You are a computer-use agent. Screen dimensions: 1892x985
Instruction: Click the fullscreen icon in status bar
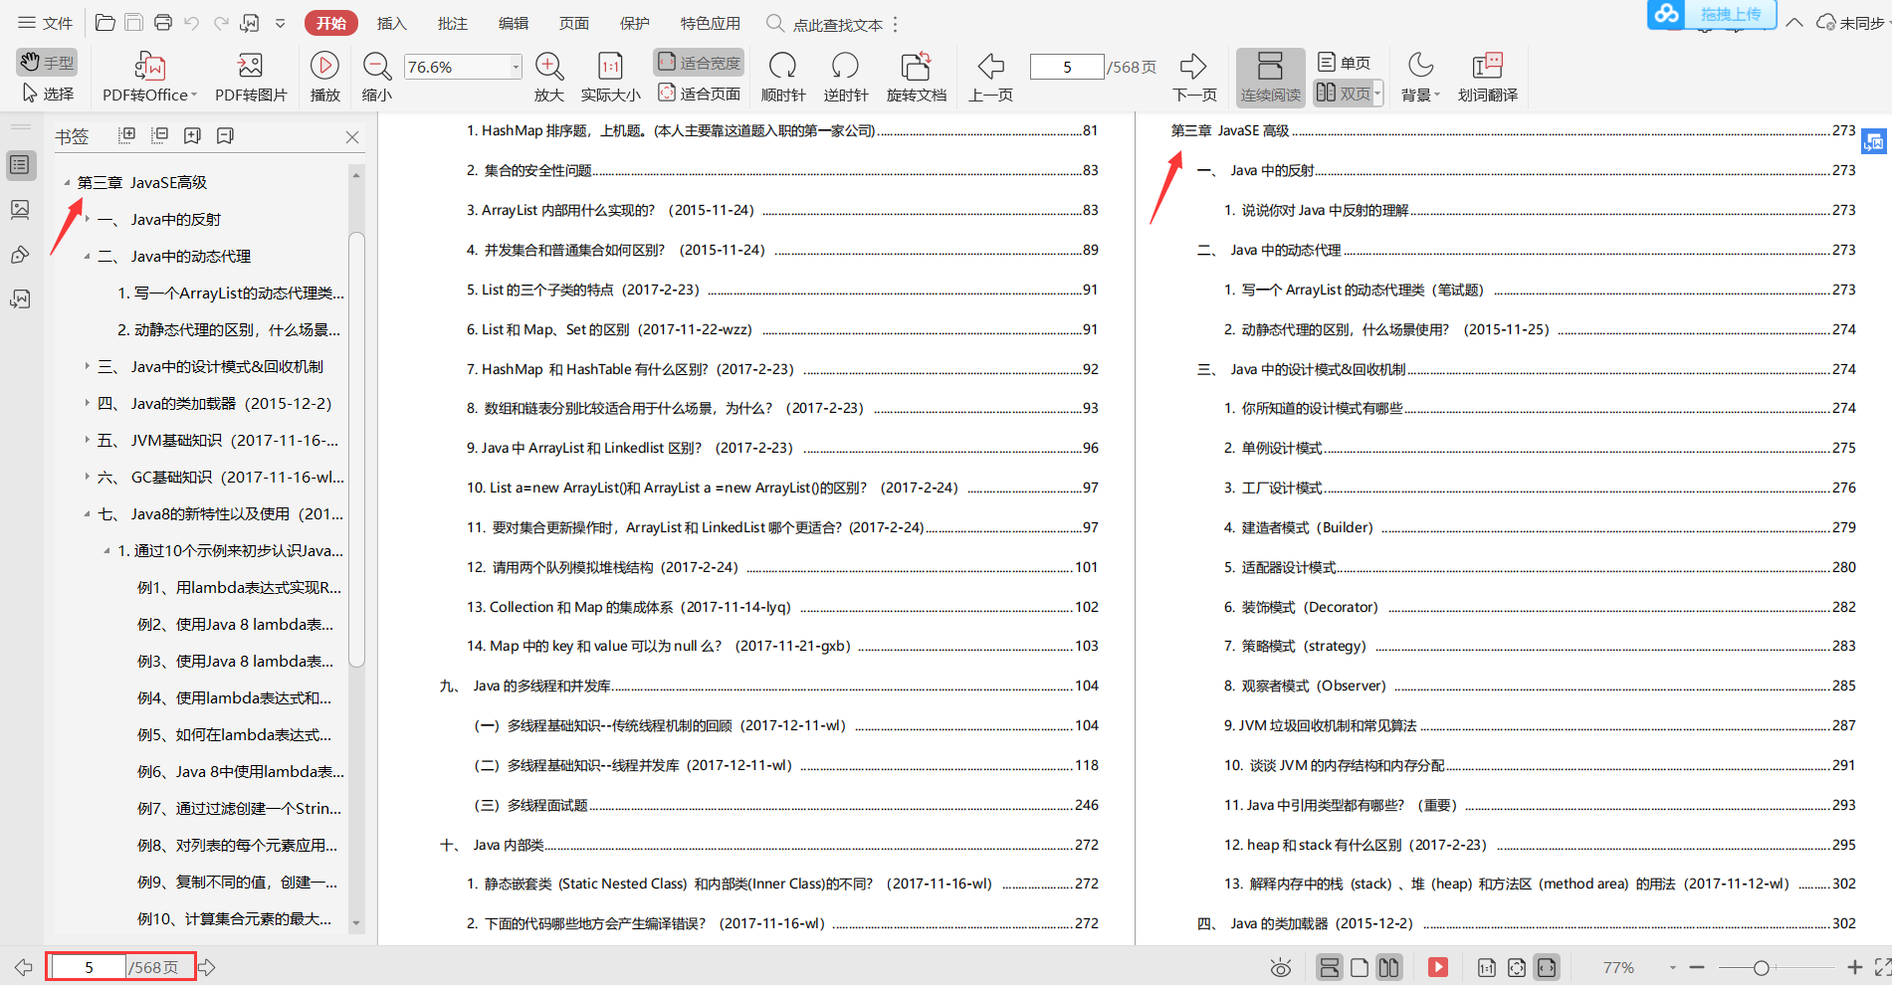click(x=1882, y=967)
